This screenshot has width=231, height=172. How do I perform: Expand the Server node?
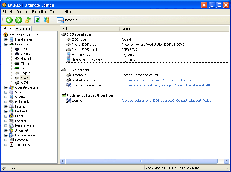tap(6, 92)
